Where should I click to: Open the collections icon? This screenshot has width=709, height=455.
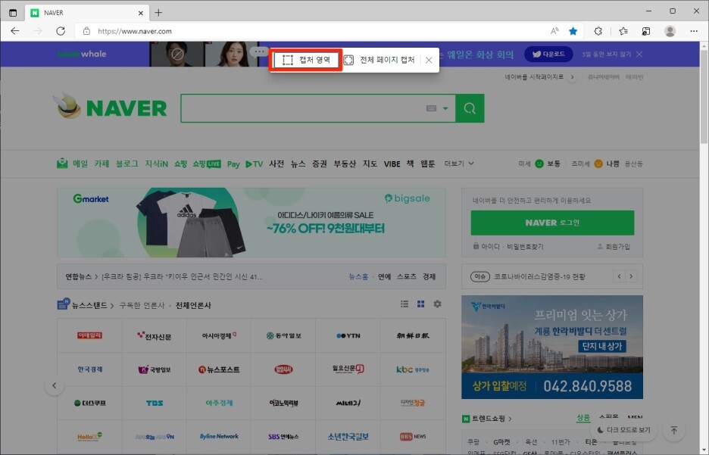(646, 31)
